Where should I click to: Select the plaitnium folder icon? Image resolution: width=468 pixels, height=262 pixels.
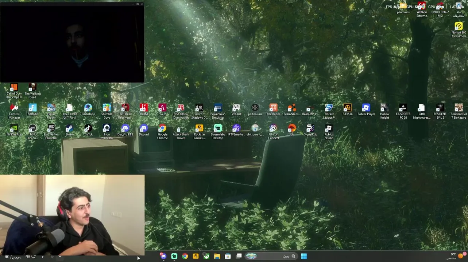tap(403, 8)
